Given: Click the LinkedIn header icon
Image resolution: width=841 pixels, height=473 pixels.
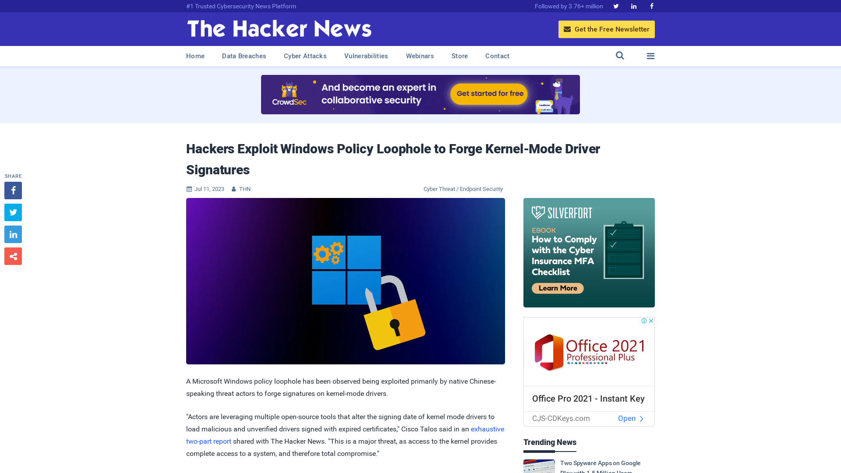Looking at the screenshot, I should pos(633,6).
